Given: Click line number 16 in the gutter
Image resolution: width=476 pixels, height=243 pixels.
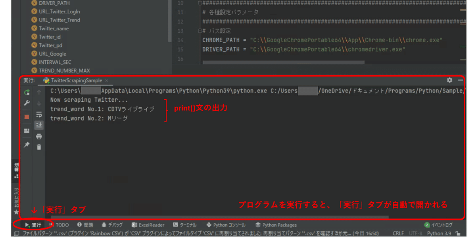Looking at the screenshot, I should (x=180, y=59).
